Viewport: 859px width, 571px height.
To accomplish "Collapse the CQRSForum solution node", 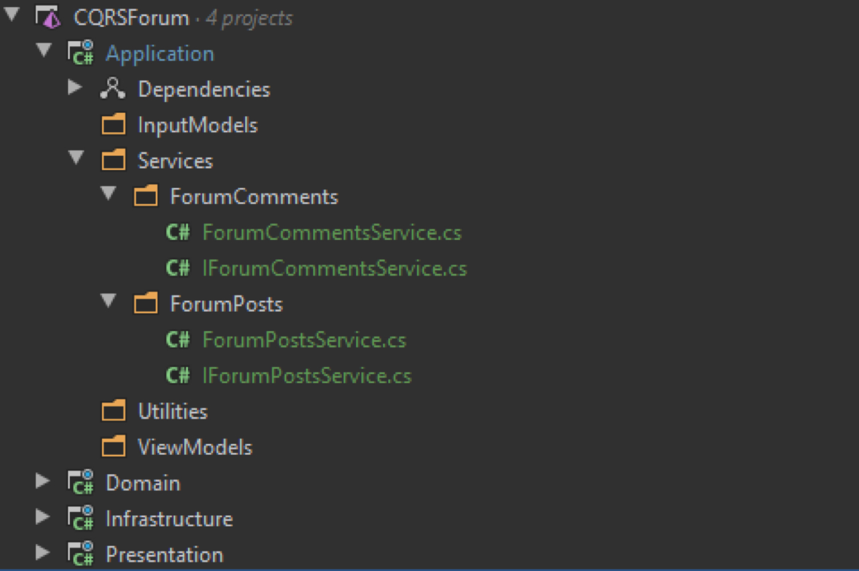I will coord(12,15).
